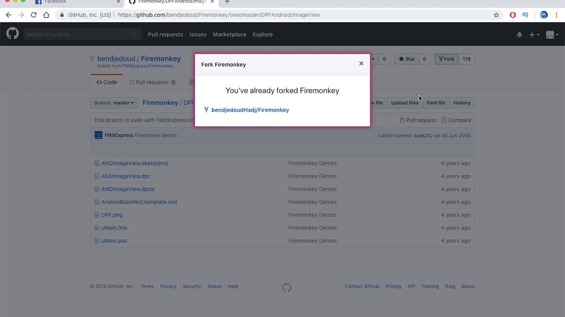Open ANDImageView.dproj file

click(x=128, y=189)
